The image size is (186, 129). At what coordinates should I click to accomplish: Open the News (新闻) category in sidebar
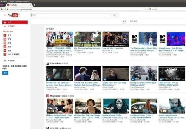click(x=9, y=46)
